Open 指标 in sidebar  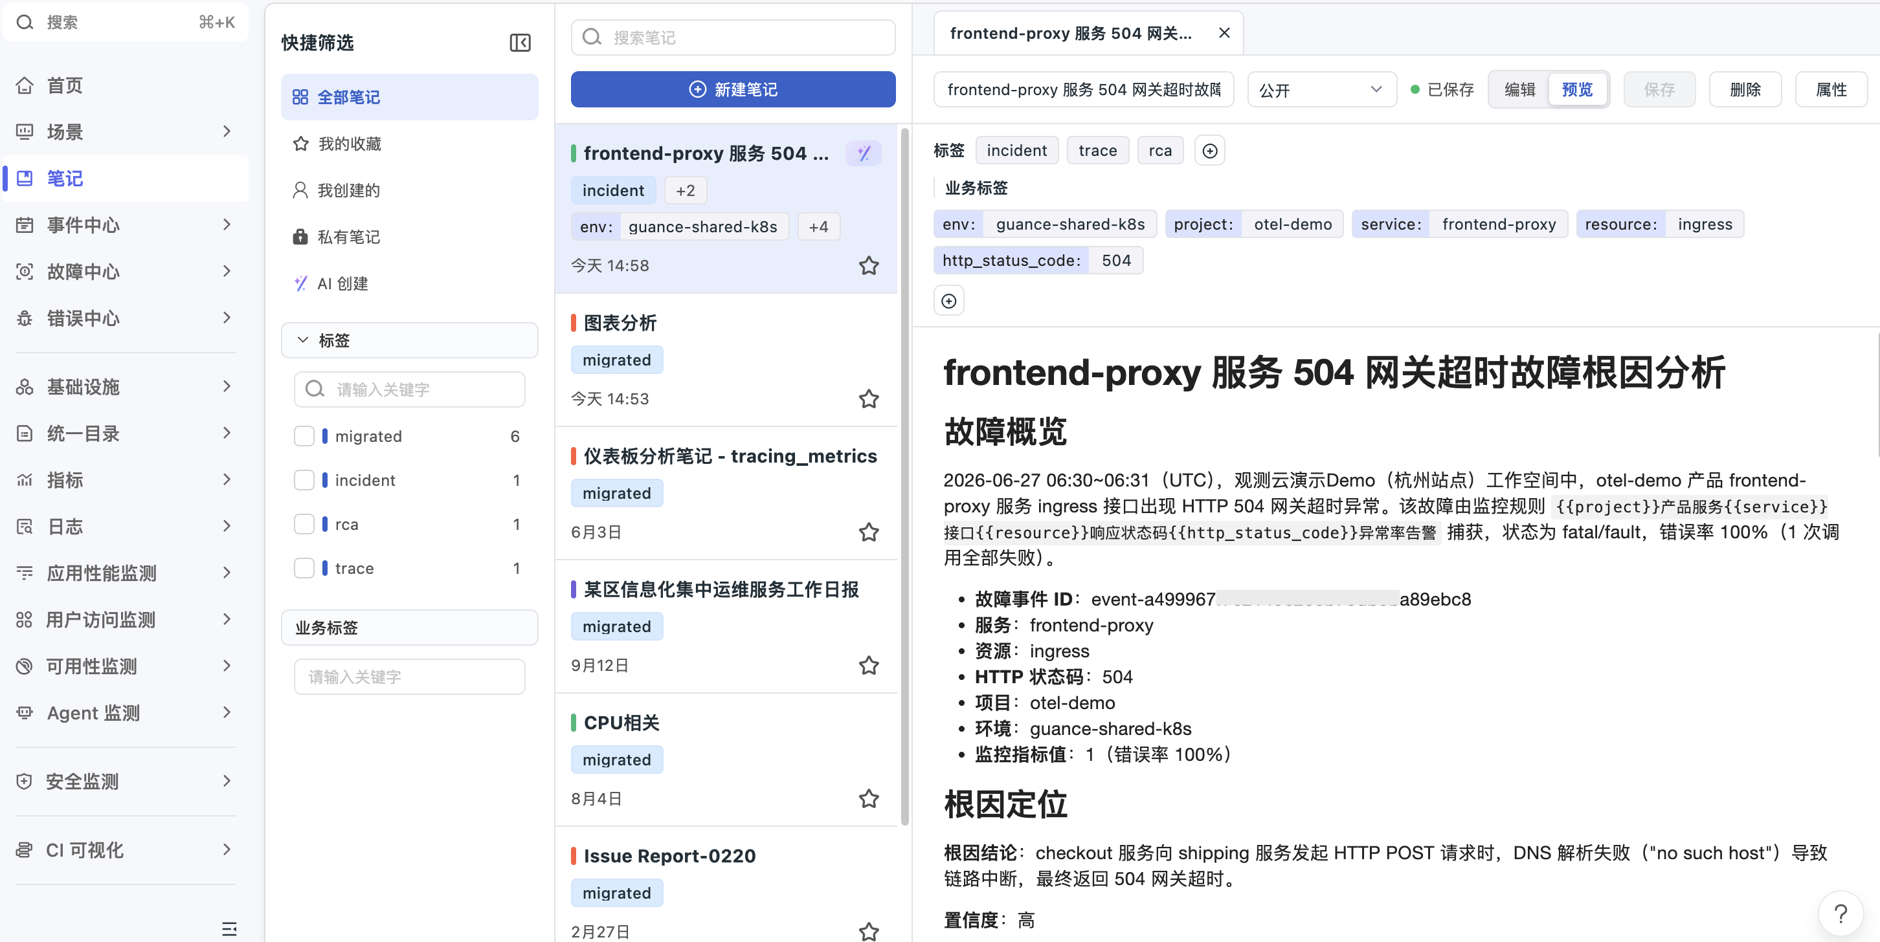(x=126, y=481)
